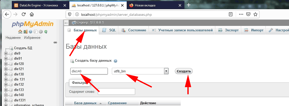Screen dimensions: 289x106
Task: Click the browser Forward arrow button
Action: pos(15,14)
